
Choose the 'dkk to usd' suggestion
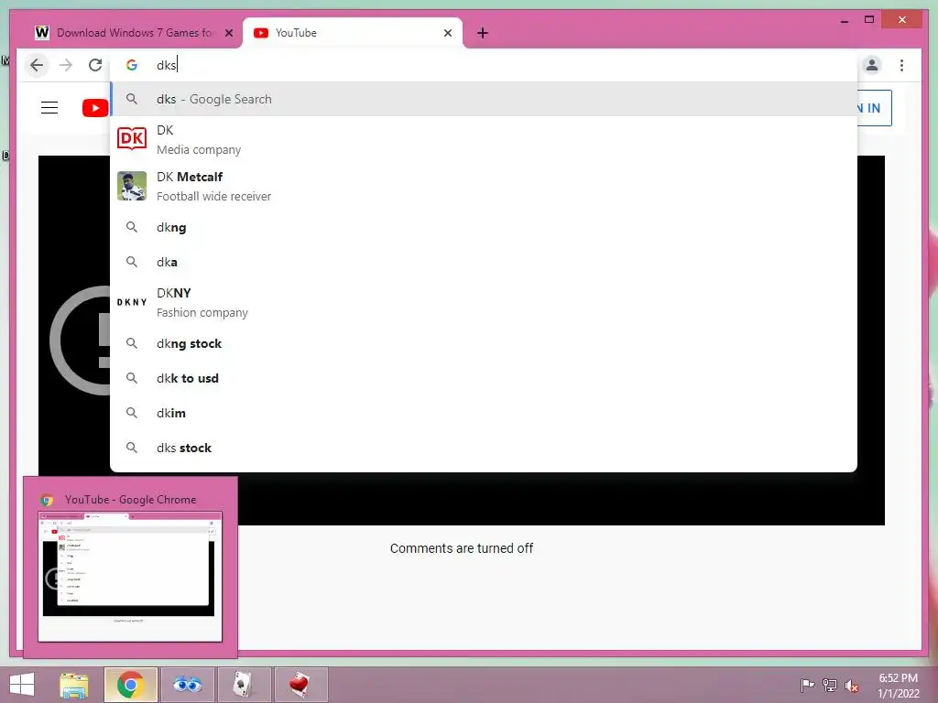tap(484, 378)
